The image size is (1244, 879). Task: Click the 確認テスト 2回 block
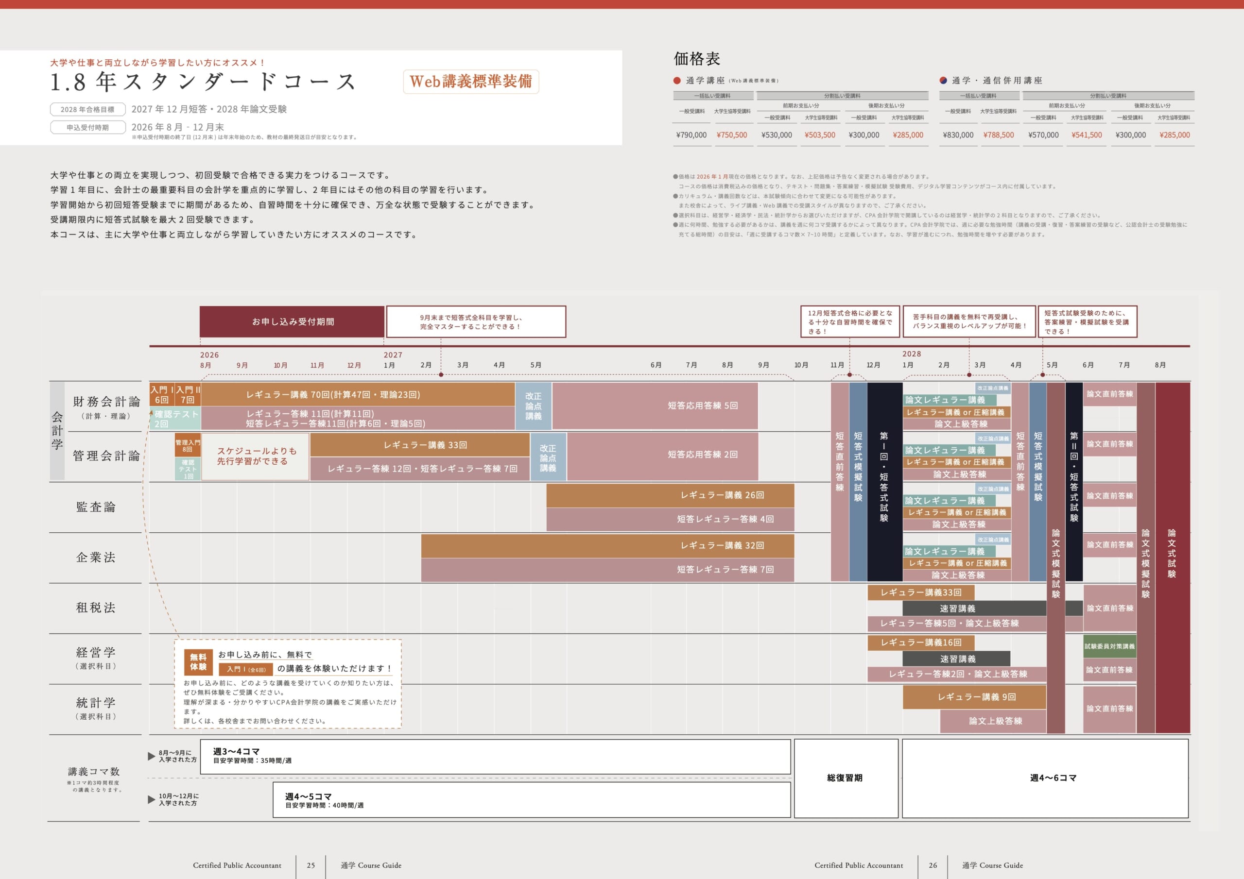(x=175, y=419)
